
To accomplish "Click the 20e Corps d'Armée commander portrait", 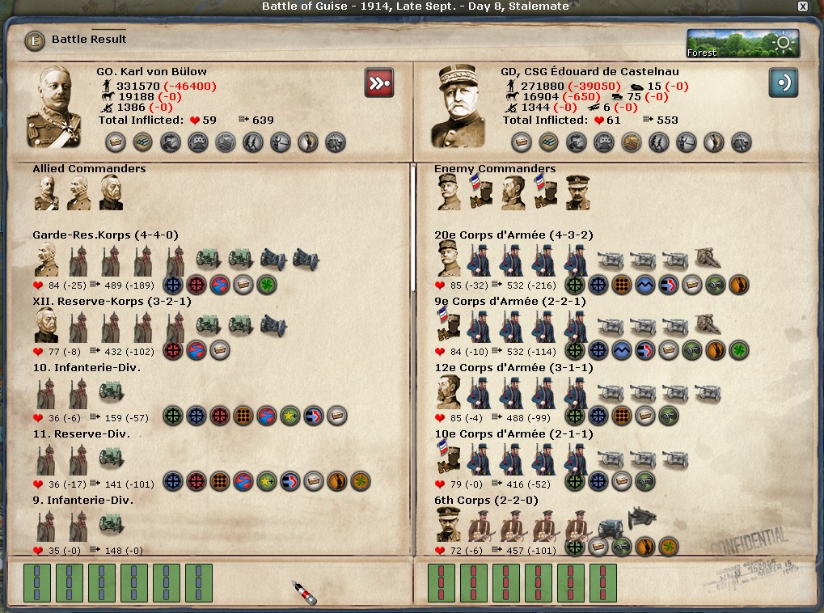I will click(x=448, y=258).
